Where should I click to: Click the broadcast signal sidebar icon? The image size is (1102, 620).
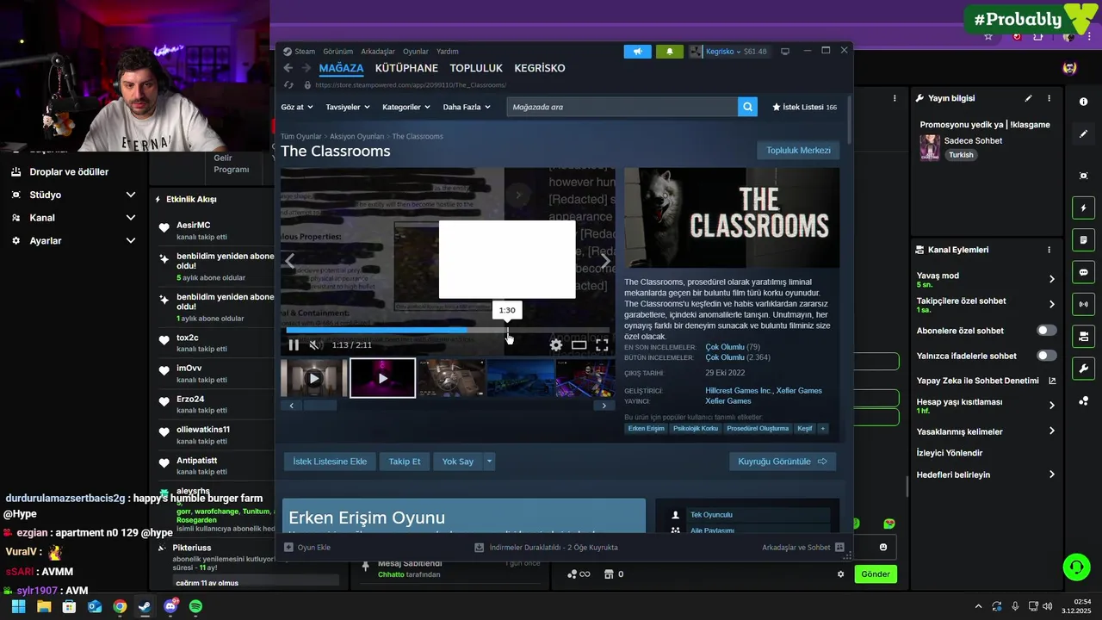tap(1083, 304)
